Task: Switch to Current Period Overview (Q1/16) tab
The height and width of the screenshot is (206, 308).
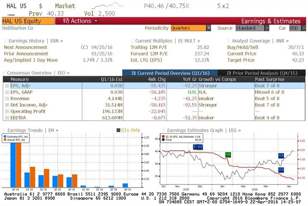Action: pos(162,72)
